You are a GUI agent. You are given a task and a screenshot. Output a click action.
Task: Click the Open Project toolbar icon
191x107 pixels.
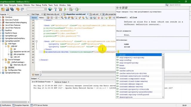point(7,9)
